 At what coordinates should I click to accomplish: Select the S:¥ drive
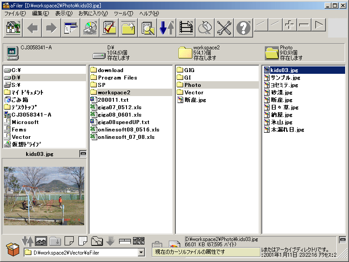pos(44,85)
